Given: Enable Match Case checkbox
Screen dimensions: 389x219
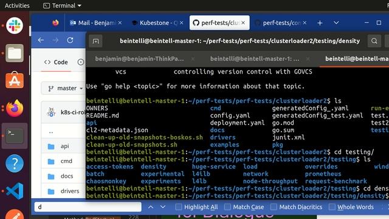Looking at the screenshot, I should [x=227, y=207].
